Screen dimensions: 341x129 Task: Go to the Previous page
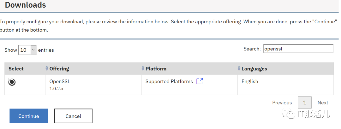[282, 103]
